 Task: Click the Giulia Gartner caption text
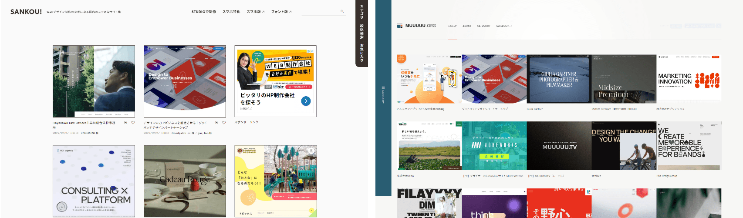click(x=535, y=109)
